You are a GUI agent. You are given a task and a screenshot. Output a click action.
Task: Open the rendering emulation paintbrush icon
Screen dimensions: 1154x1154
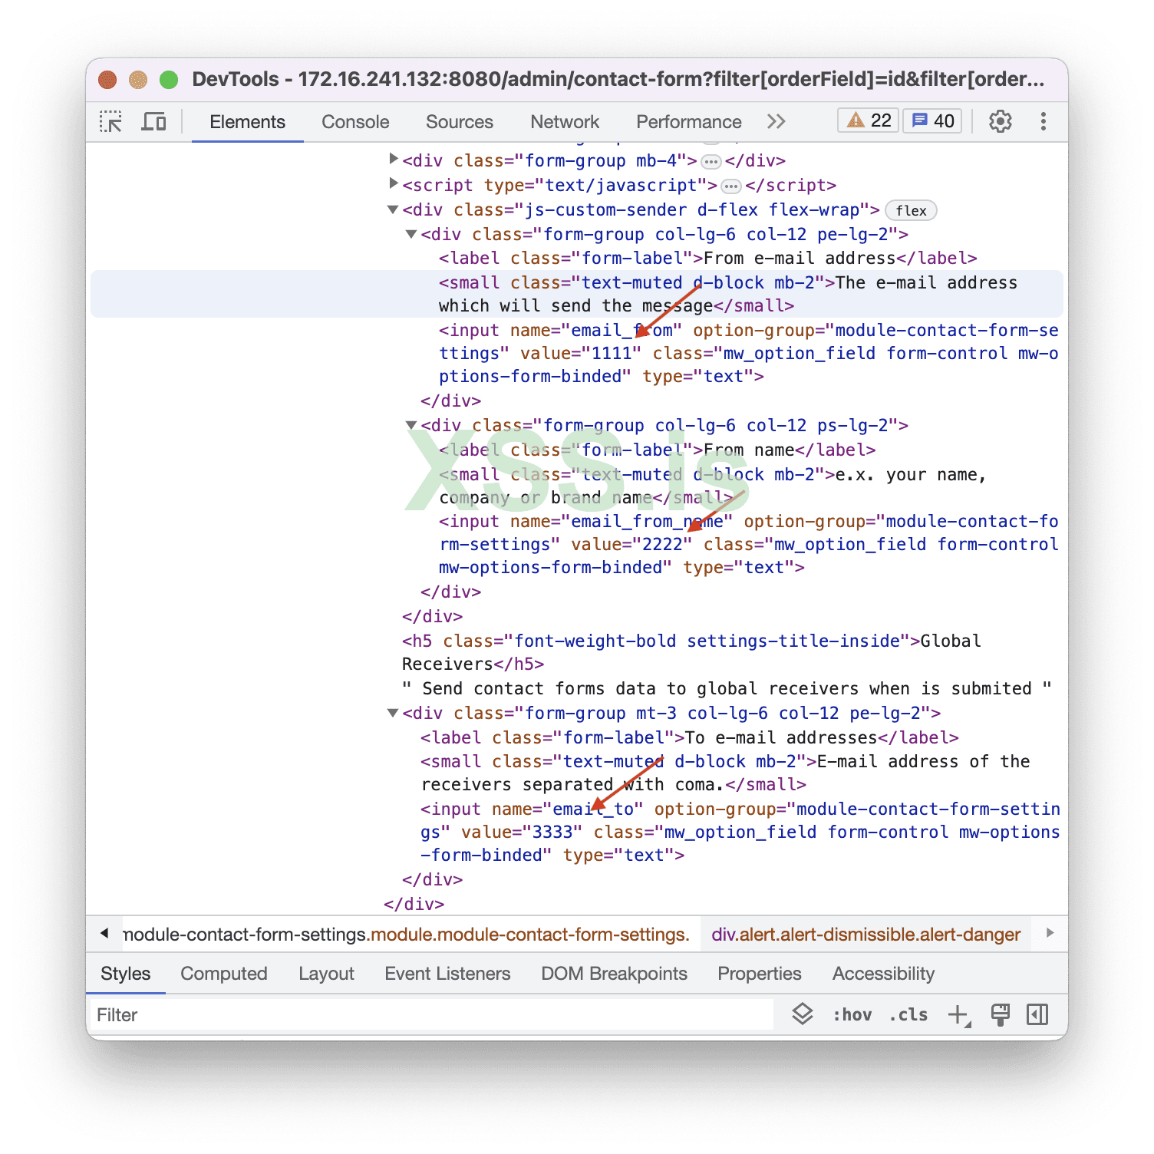pos(1000,1014)
